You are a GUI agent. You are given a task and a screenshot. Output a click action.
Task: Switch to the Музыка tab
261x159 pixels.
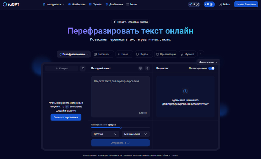tap(187, 54)
